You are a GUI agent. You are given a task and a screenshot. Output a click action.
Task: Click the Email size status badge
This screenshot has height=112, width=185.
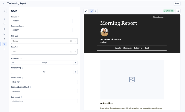point(169,11)
